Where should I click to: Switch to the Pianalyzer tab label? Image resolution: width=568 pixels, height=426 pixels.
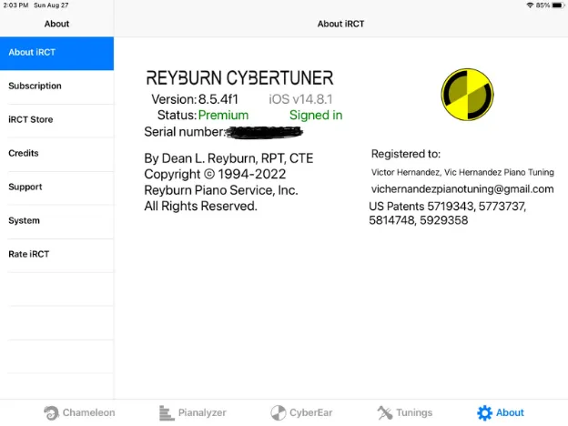(x=208, y=412)
